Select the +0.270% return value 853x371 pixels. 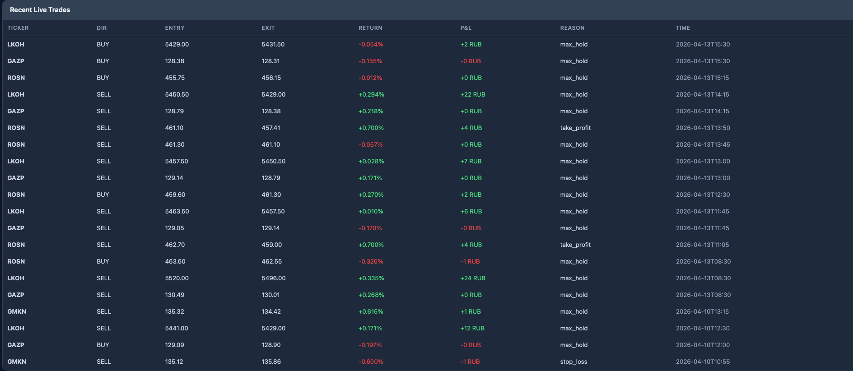[371, 195]
